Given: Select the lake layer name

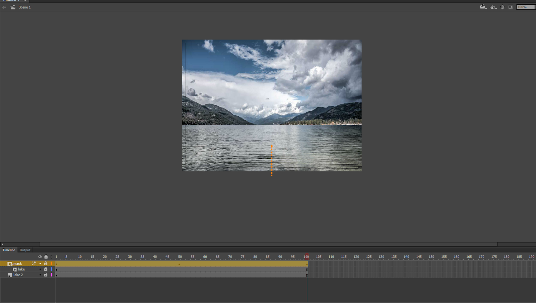Looking at the screenshot, I should [x=21, y=269].
